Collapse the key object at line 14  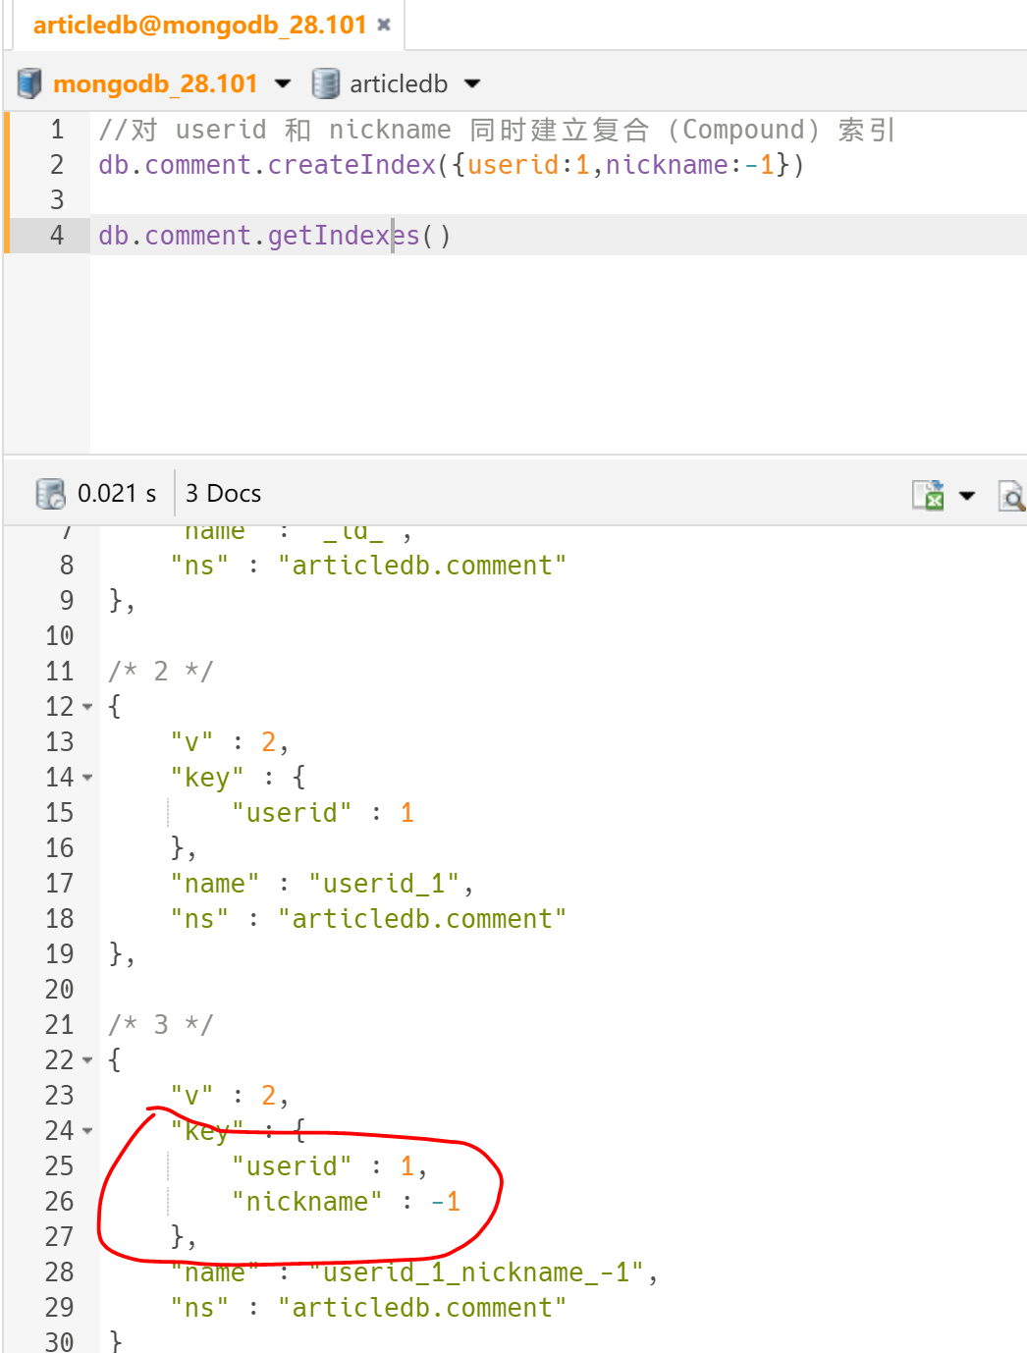click(x=88, y=778)
